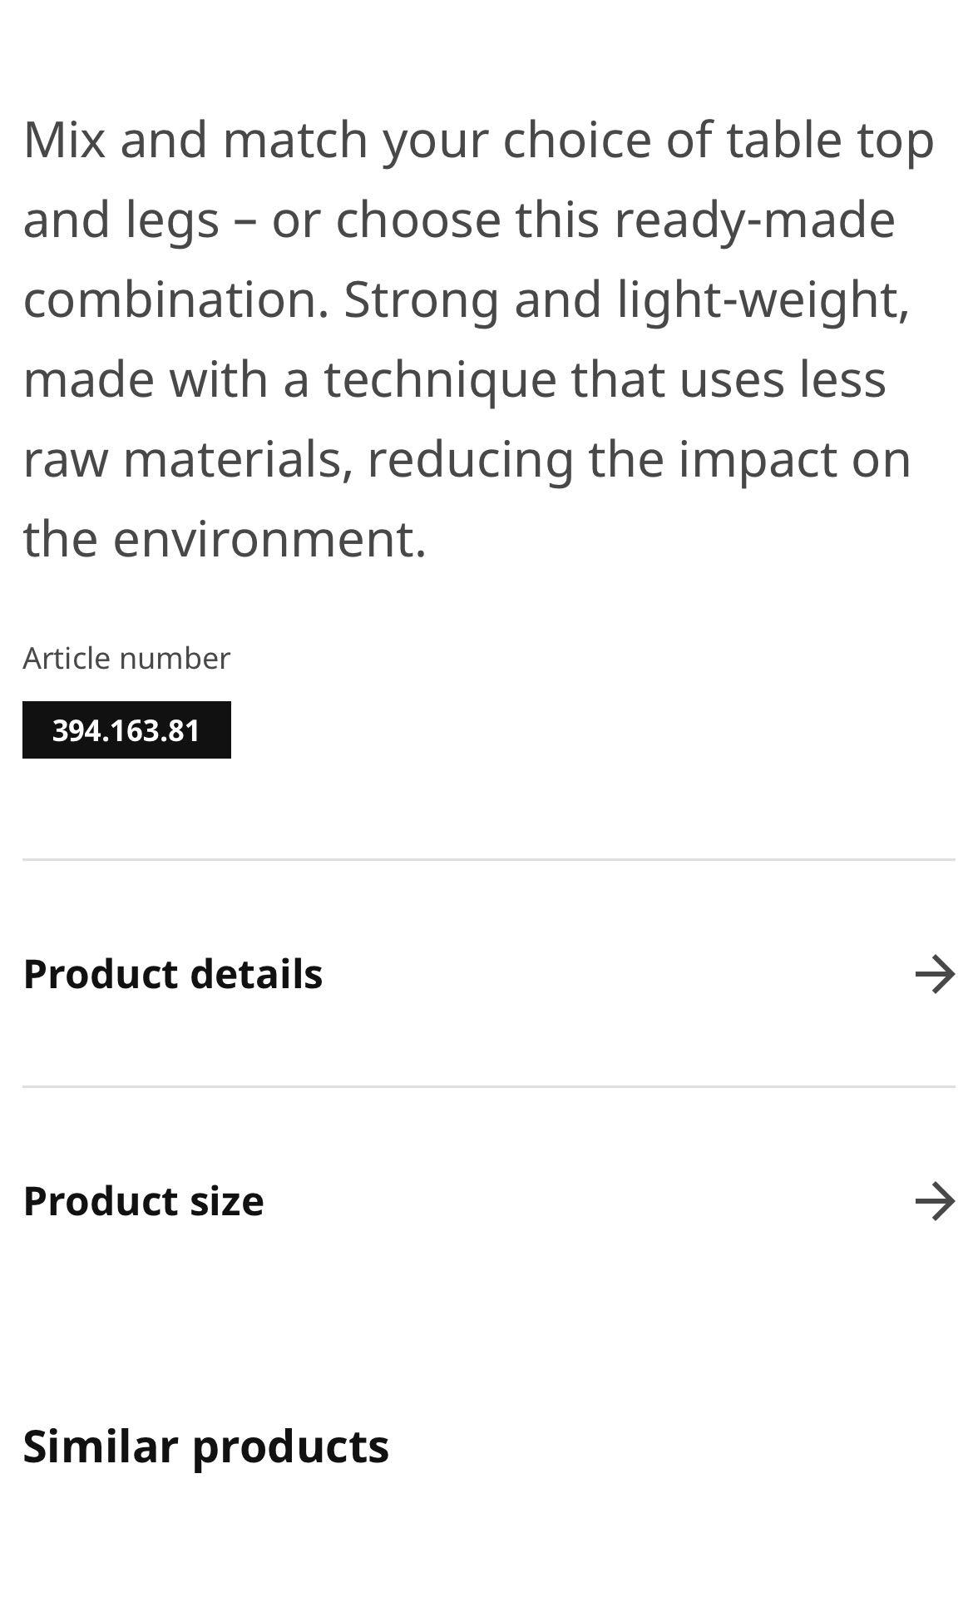
Task: Click the 394.163.81 article number badge
Action: (x=126, y=730)
